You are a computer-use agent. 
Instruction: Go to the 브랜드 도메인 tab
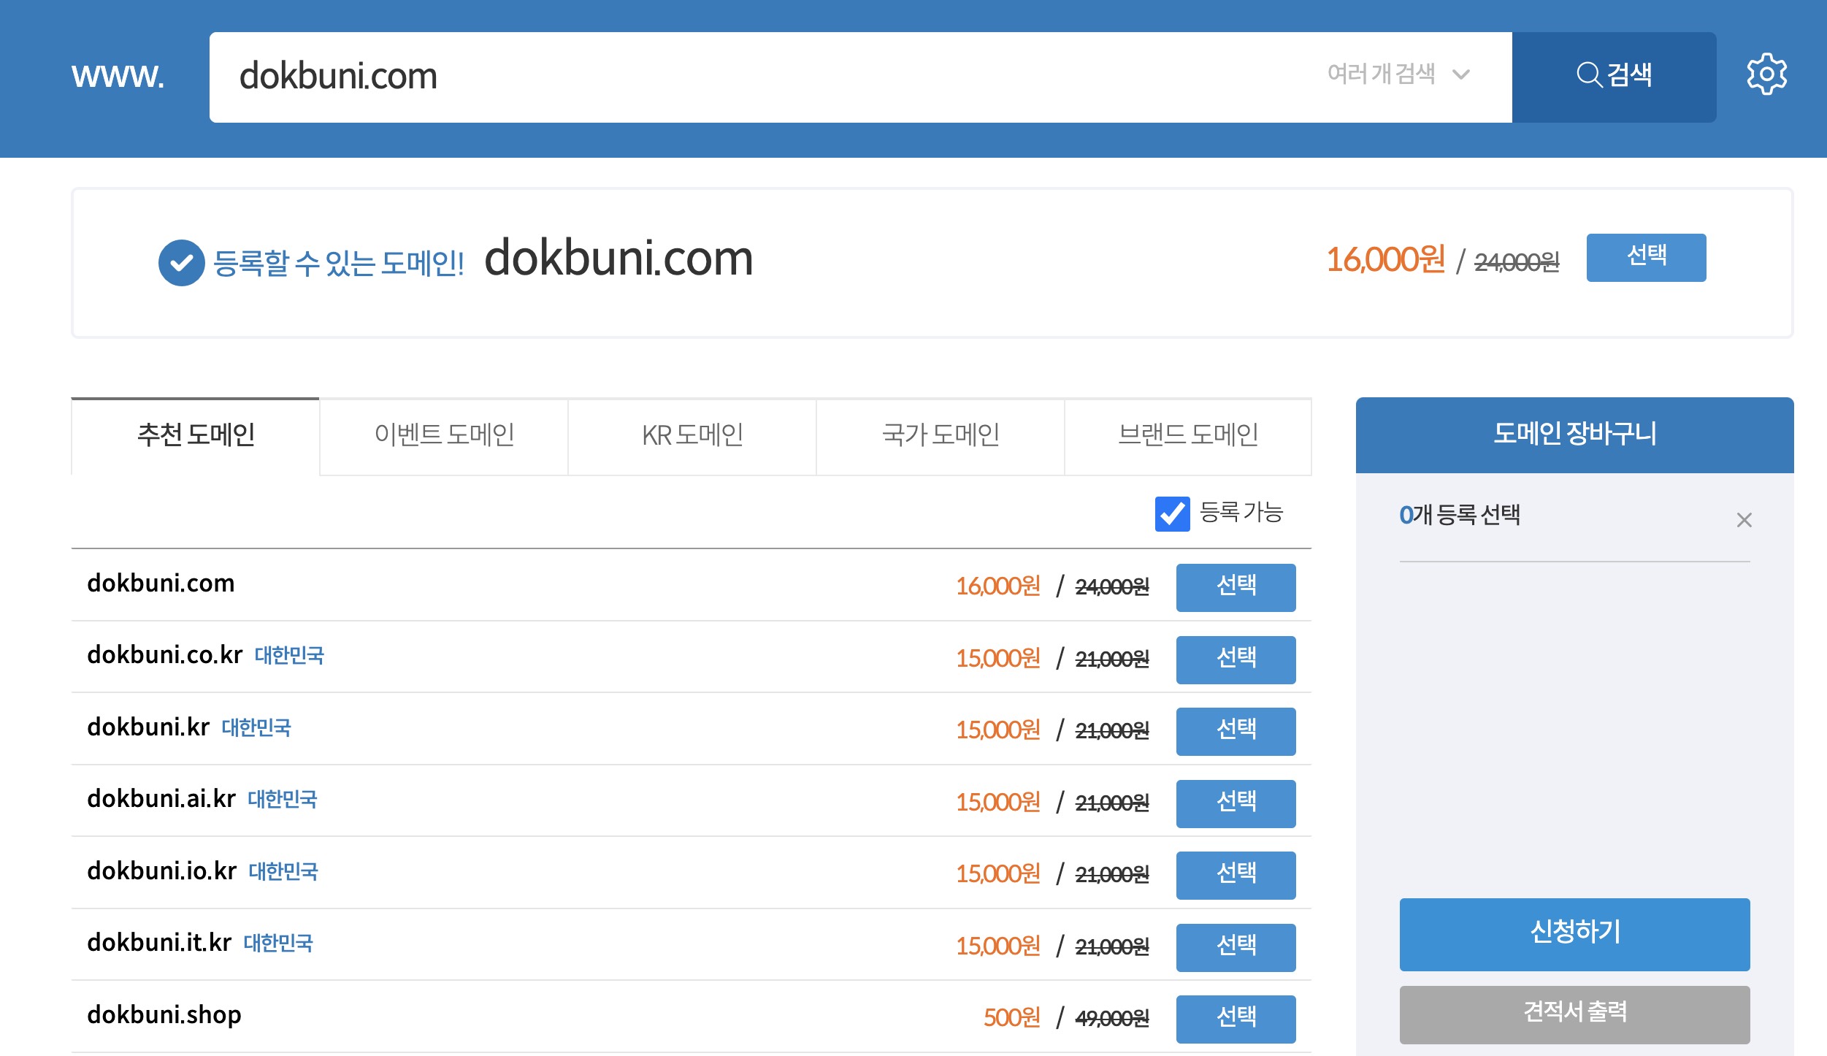tap(1188, 436)
